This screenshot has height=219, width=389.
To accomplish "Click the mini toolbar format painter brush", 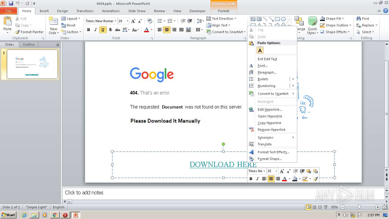I will pos(315,179).
